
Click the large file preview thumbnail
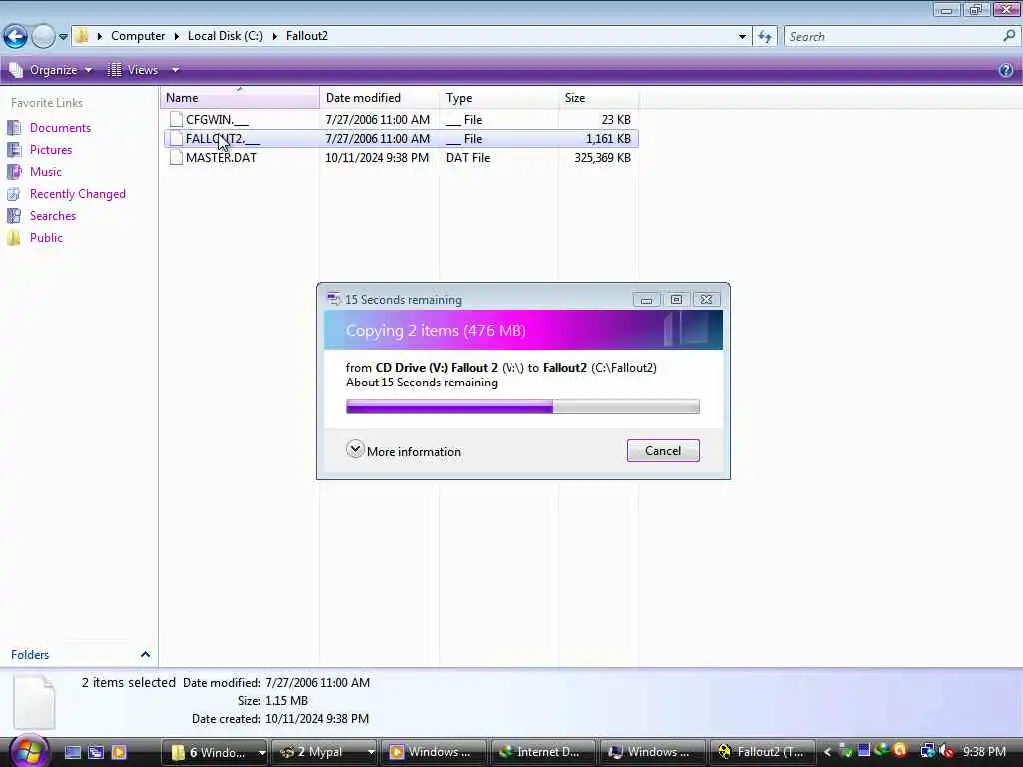coord(35,702)
